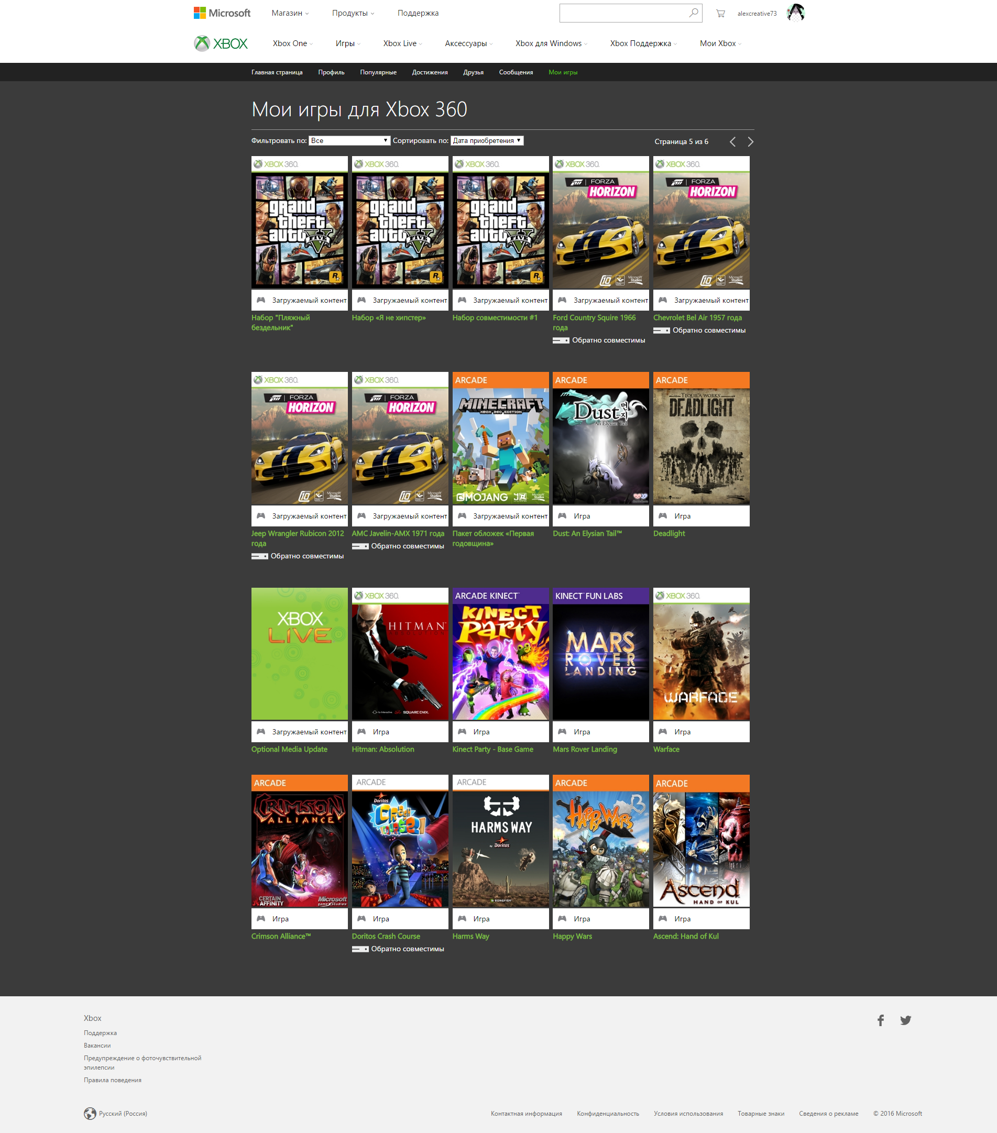Go to next page arrow
This screenshot has width=997, height=1133.
click(x=750, y=141)
